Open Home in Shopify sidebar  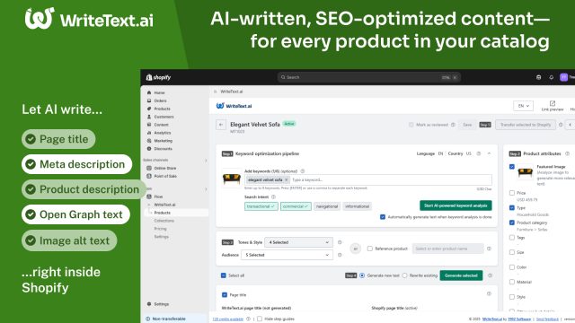click(x=159, y=92)
